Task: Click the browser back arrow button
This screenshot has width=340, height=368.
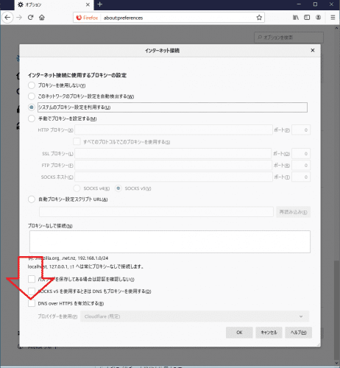Action: pyautogui.click(x=7, y=18)
